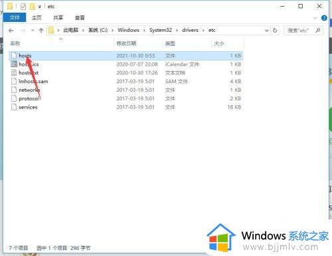Click the Windows breadcrumb segment
This screenshot has width=332, height=256.
pyautogui.click(x=128, y=30)
